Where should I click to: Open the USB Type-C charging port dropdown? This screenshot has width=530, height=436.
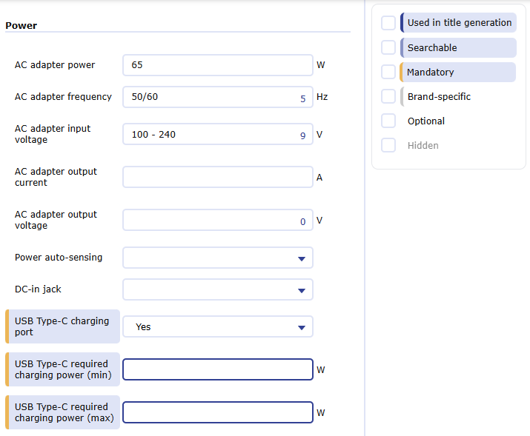pos(218,326)
